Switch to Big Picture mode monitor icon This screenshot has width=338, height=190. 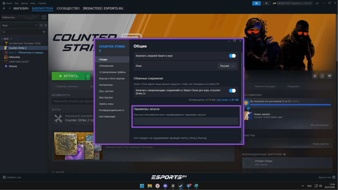(x=317, y=3)
